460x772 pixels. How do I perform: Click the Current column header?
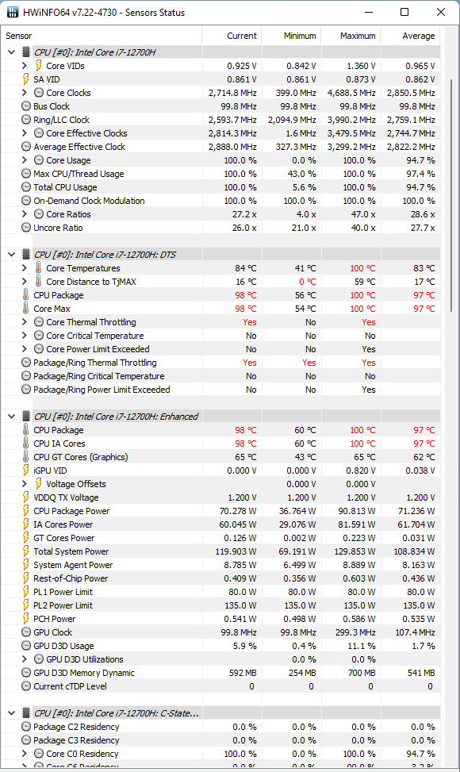pos(232,36)
